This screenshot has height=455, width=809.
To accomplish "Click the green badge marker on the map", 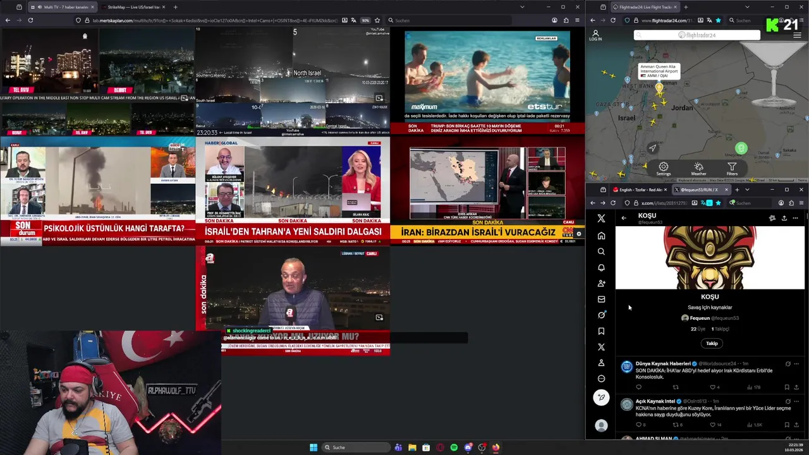I will coord(741,149).
